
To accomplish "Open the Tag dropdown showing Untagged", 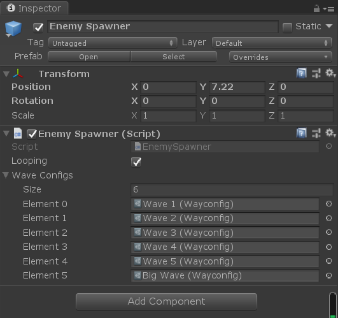I will pyautogui.click(x=113, y=43).
